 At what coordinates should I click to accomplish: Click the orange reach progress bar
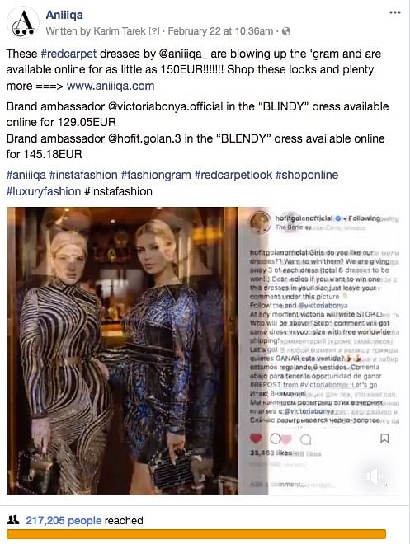(196, 534)
